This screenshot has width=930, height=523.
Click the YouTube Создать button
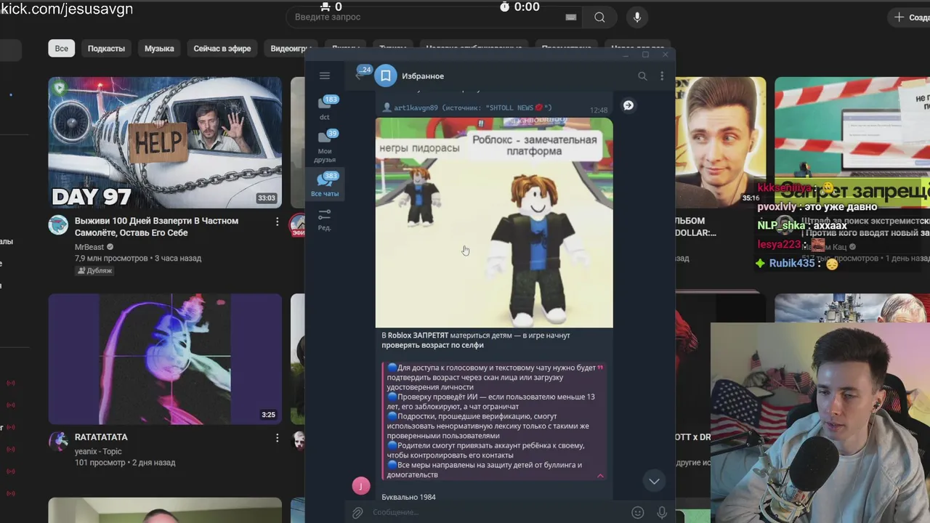coord(910,17)
